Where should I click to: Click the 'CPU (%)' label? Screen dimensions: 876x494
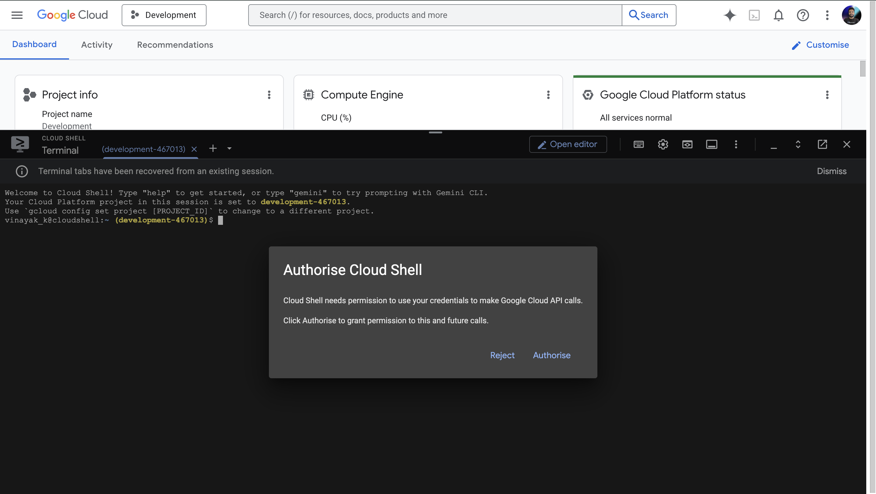(x=336, y=118)
